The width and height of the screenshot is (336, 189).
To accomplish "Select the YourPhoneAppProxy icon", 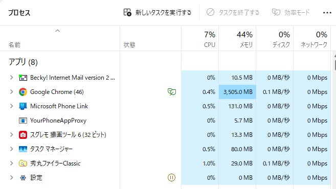I will pyautogui.click(x=23, y=121).
